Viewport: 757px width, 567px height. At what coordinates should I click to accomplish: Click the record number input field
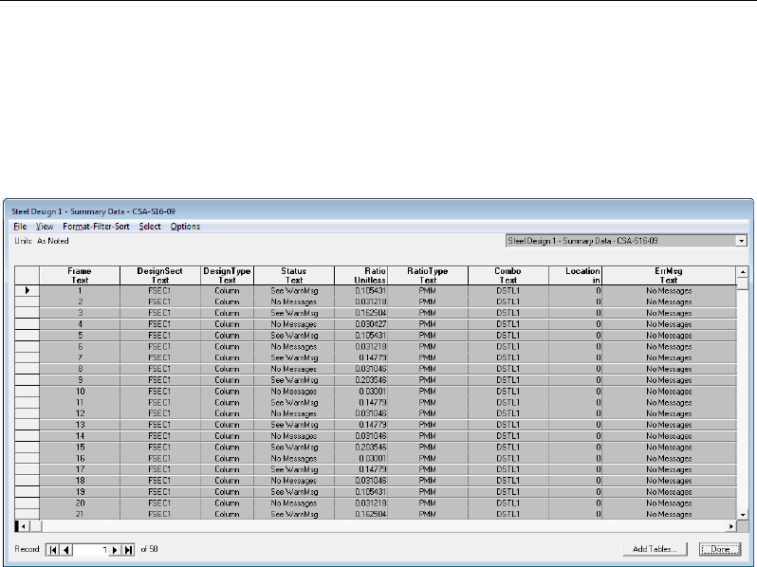click(91, 550)
